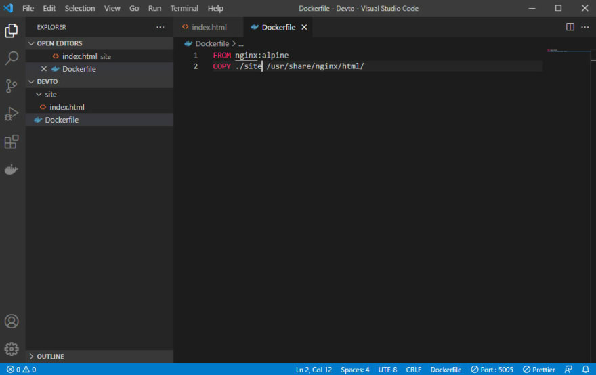Close the Dockerfile tab
The image size is (596, 375).
304,27
